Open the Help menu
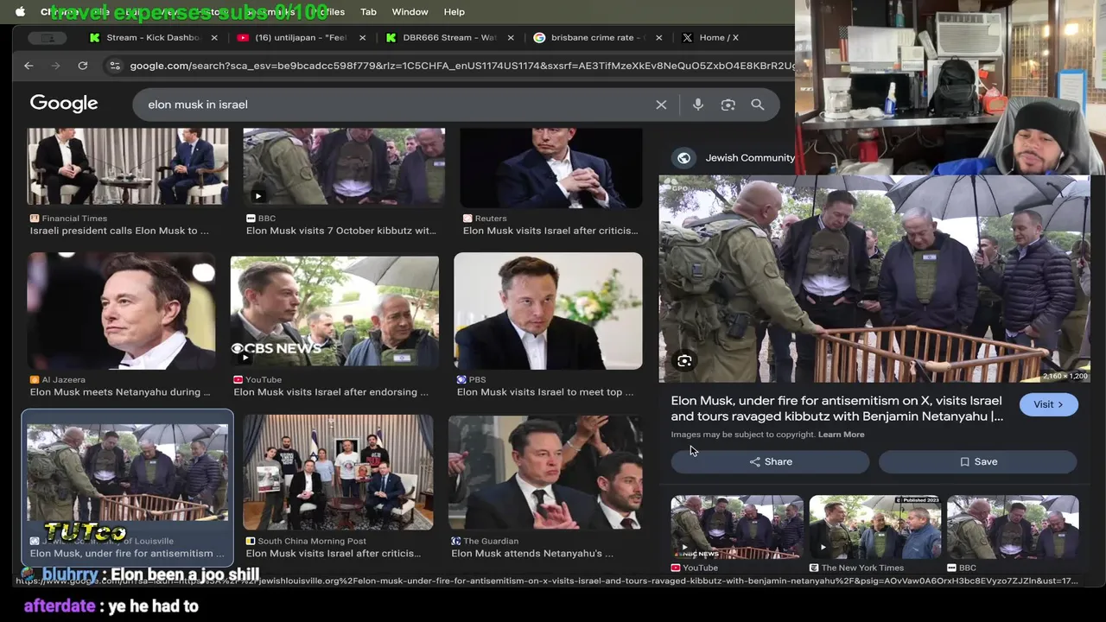The height and width of the screenshot is (622, 1106). click(x=454, y=12)
